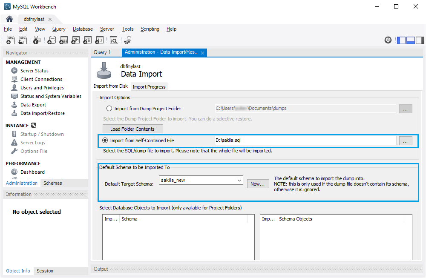Select Import from Dump Project Folder option
The height and width of the screenshot is (278, 426).
tap(109, 108)
